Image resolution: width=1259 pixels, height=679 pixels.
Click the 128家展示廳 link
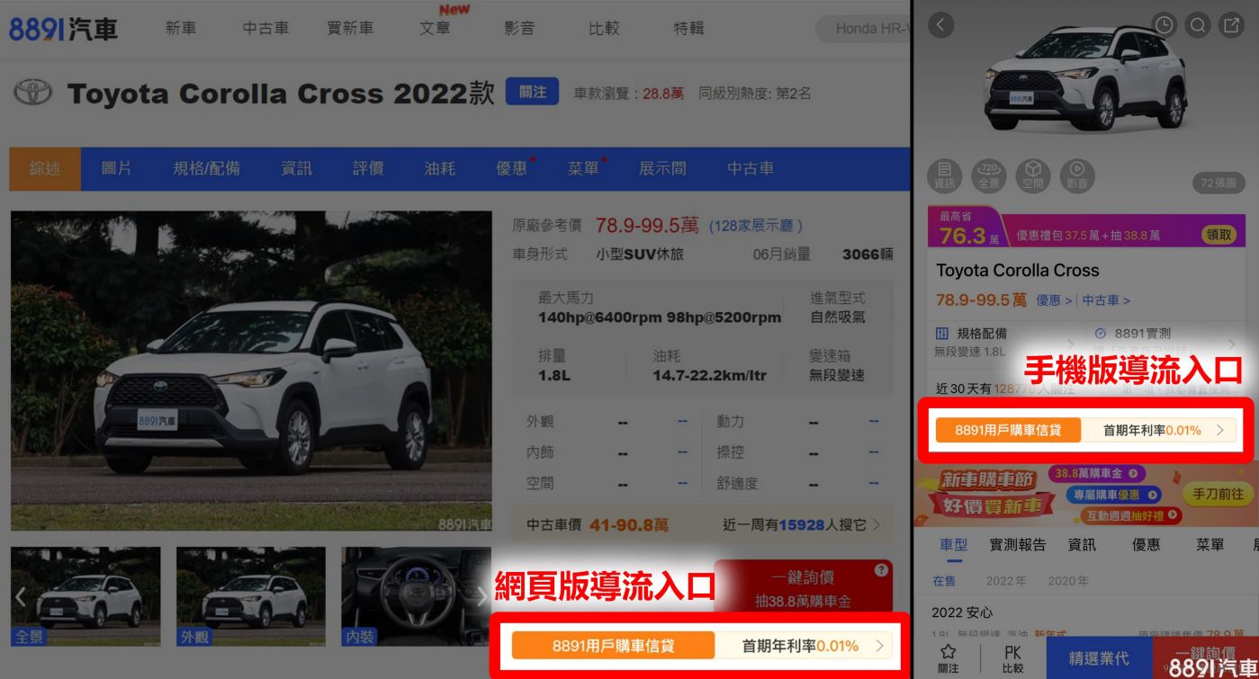[755, 226]
